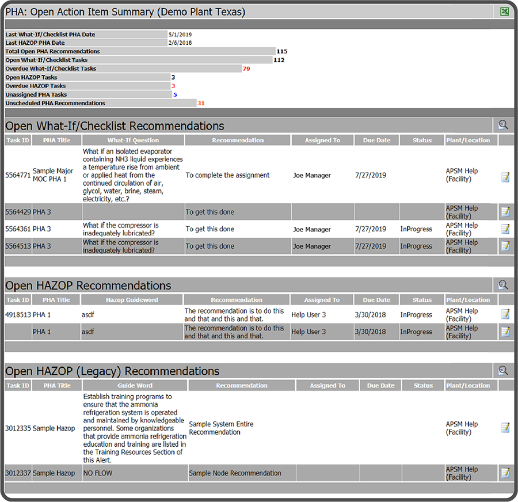The height and width of the screenshot is (502, 518).
Task: Open edit note icon for task 3012337
Action: click(x=505, y=473)
